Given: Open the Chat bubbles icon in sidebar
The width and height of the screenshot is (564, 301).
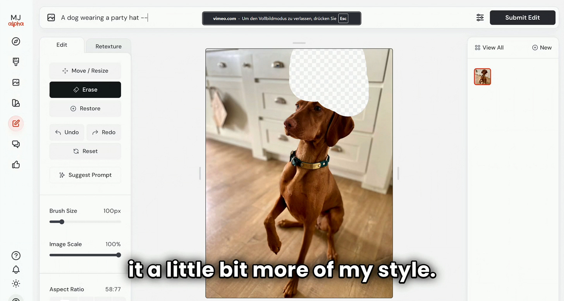Looking at the screenshot, I should (16, 144).
